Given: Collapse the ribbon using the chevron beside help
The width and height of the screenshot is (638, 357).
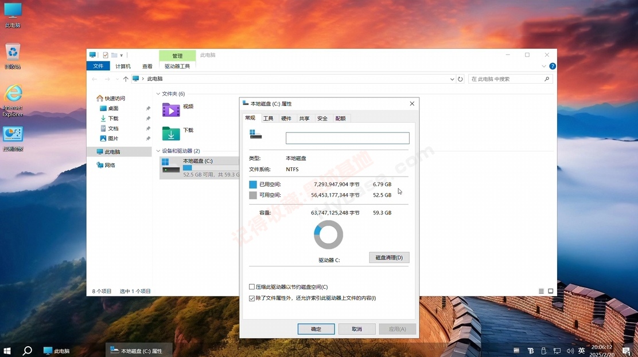Looking at the screenshot, I should (x=543, y=66).
